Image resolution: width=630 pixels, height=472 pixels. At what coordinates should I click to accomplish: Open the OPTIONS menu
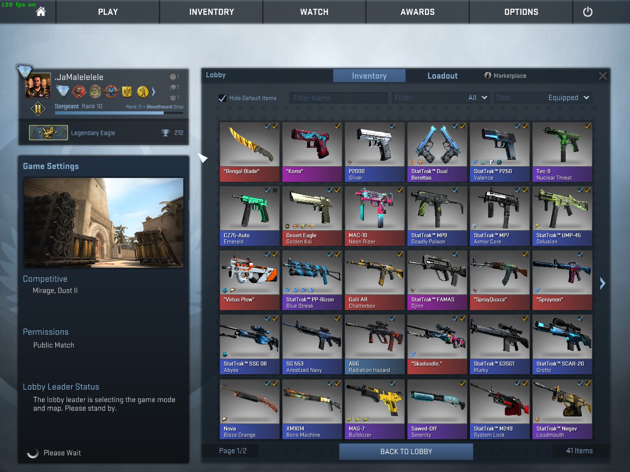[521, 12]
